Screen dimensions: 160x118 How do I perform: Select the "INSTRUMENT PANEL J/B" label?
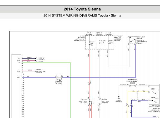(x=118, y=38)
